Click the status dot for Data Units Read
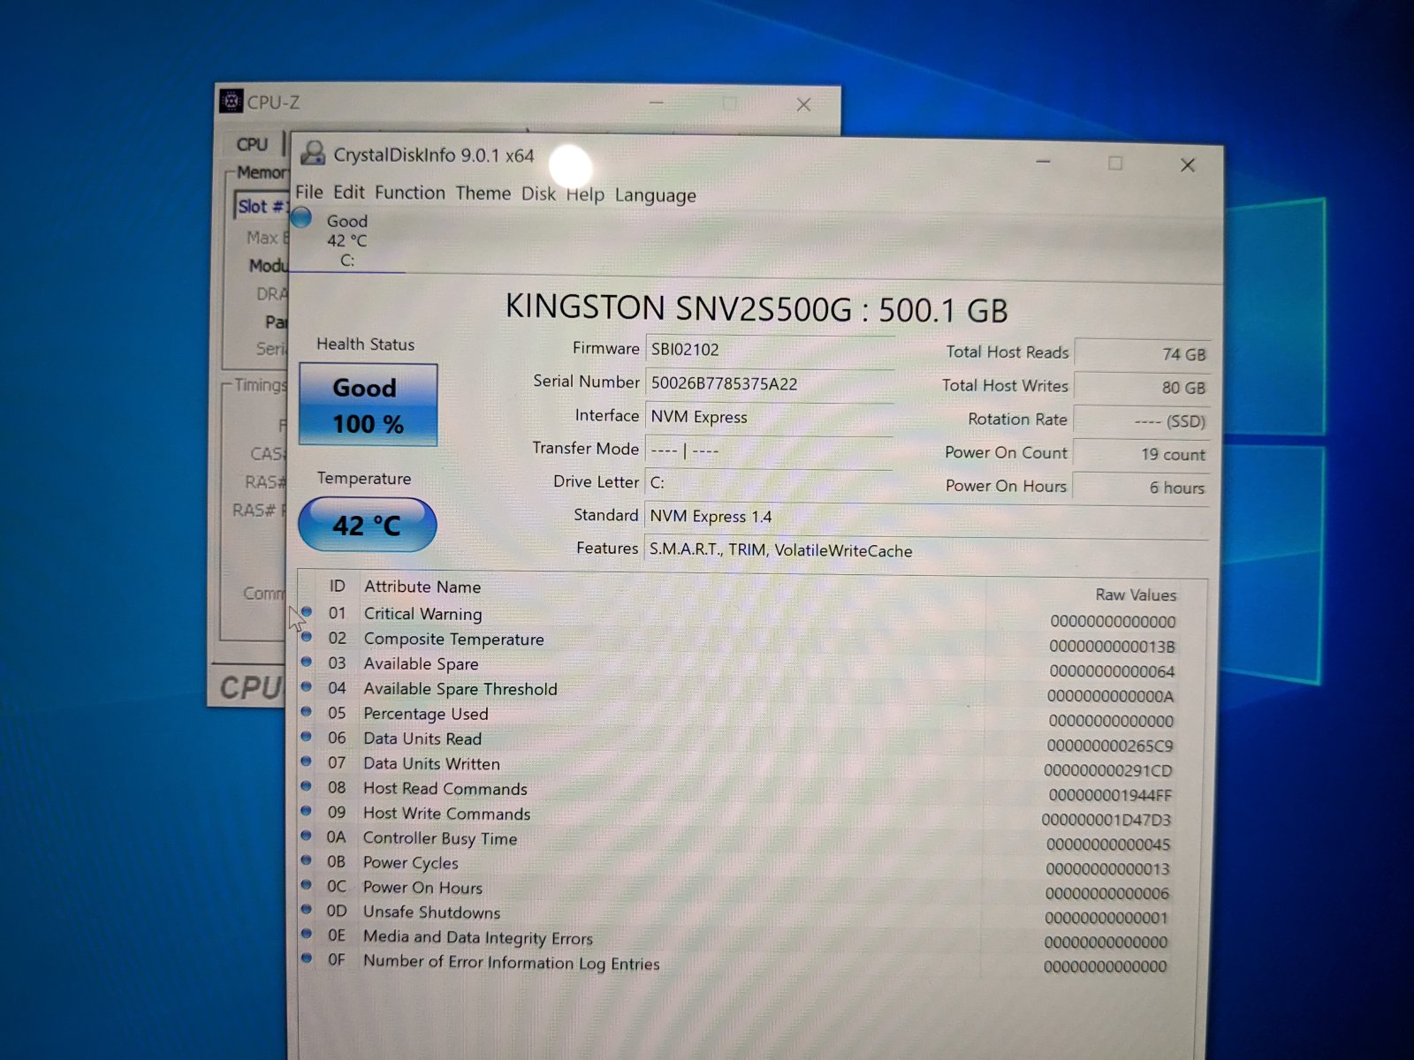Image resolution: width=1414 pixels, height=1060 pixels. click(x=307, y=736)
